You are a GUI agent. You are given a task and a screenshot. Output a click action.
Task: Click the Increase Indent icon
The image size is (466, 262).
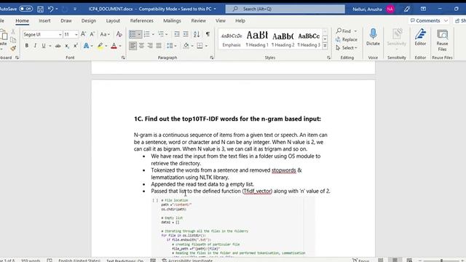pyautogui.click(x=186, y=34)
